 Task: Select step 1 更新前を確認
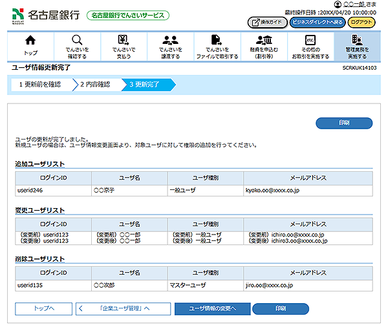tap(40, 84)
